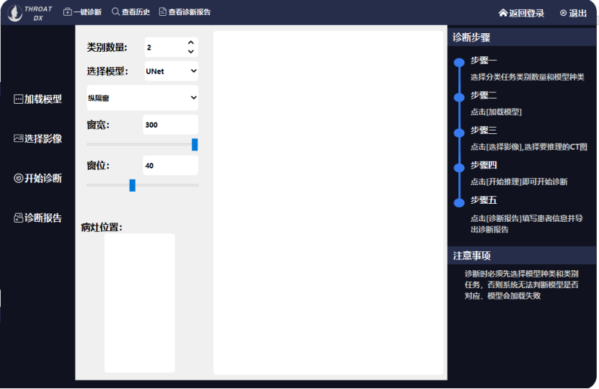This screenshot has width=599, height=389.
Task: Click the 步骤五 timeline dot
Action: tap(459, 202)
